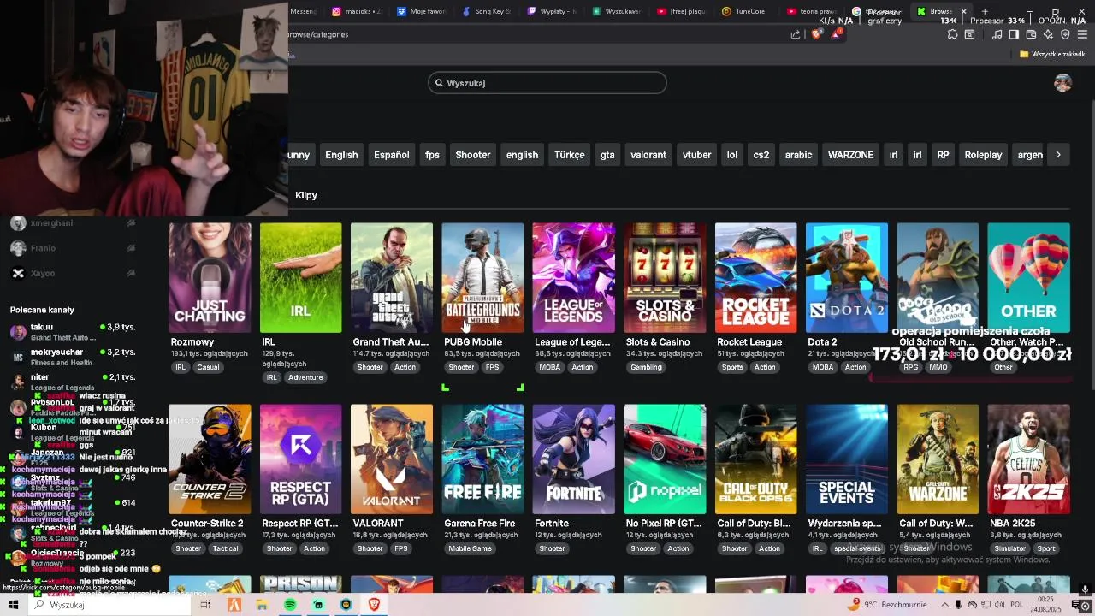Open niter recommended channel
Viewport: 1095px width, 616px height.
tap(73, 382)
